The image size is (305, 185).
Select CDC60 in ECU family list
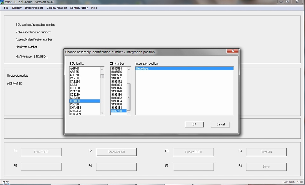click(x=85, y=104)
